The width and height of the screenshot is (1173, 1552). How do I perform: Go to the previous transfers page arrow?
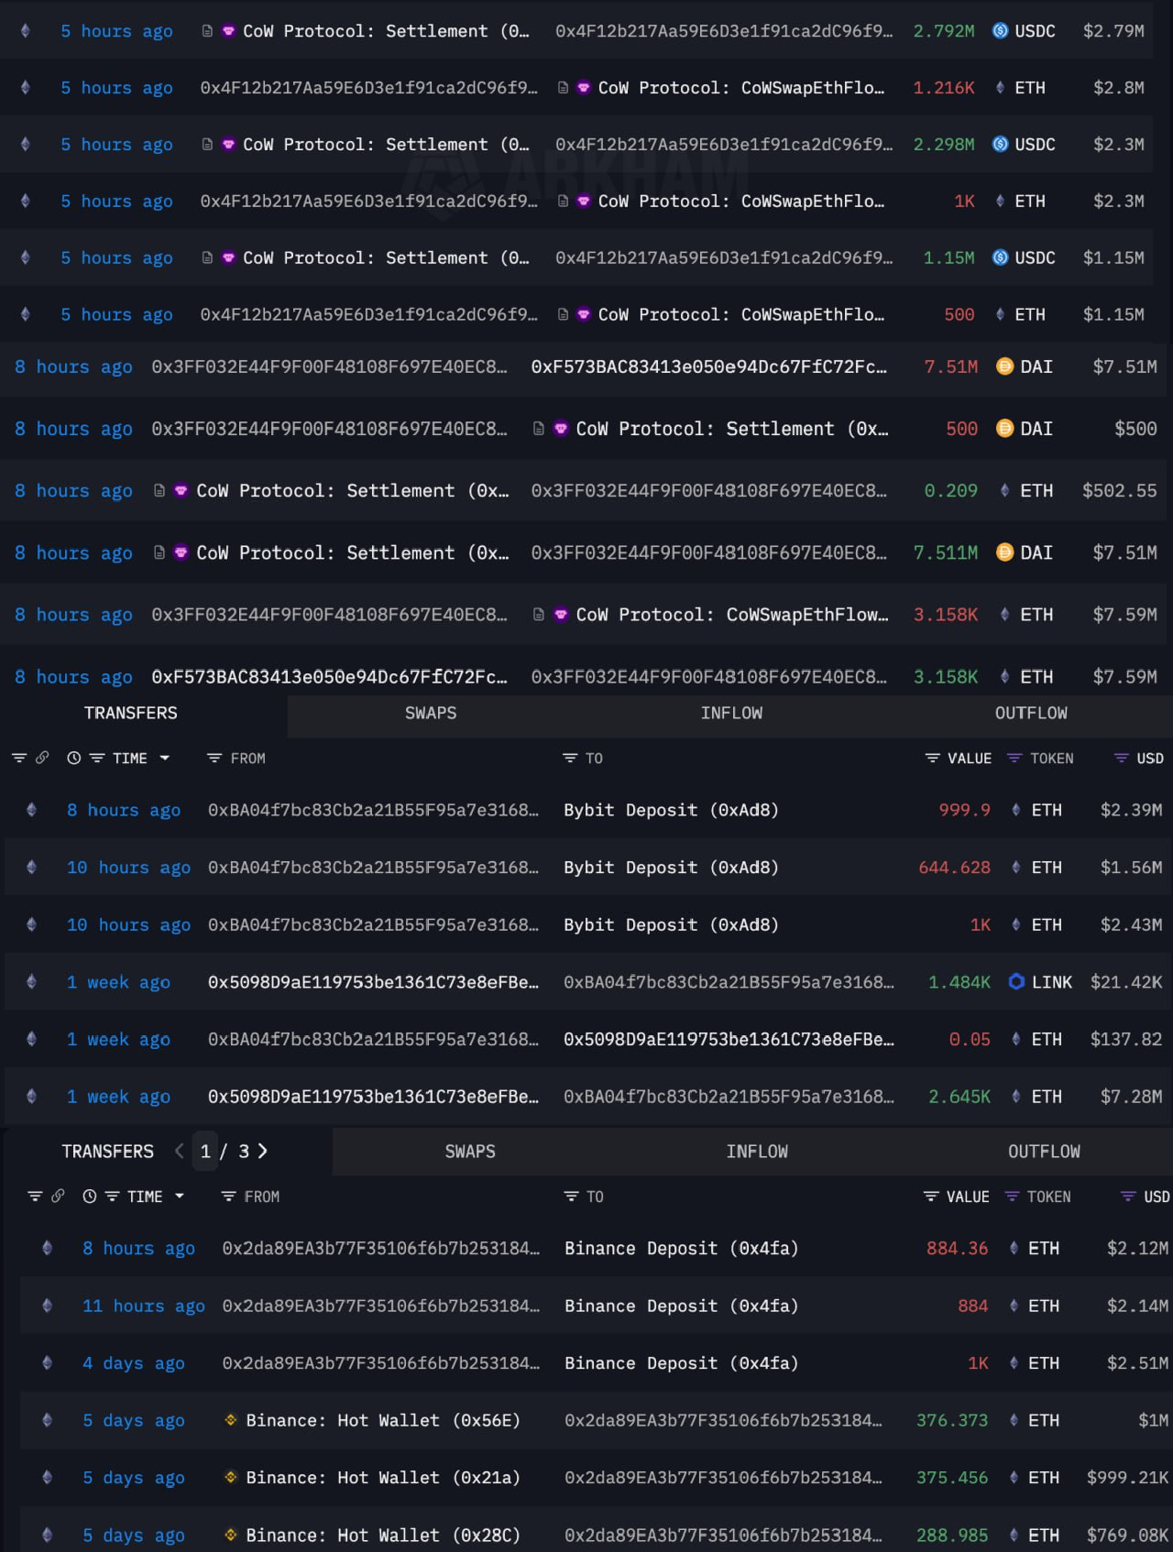click(180, 1151)
